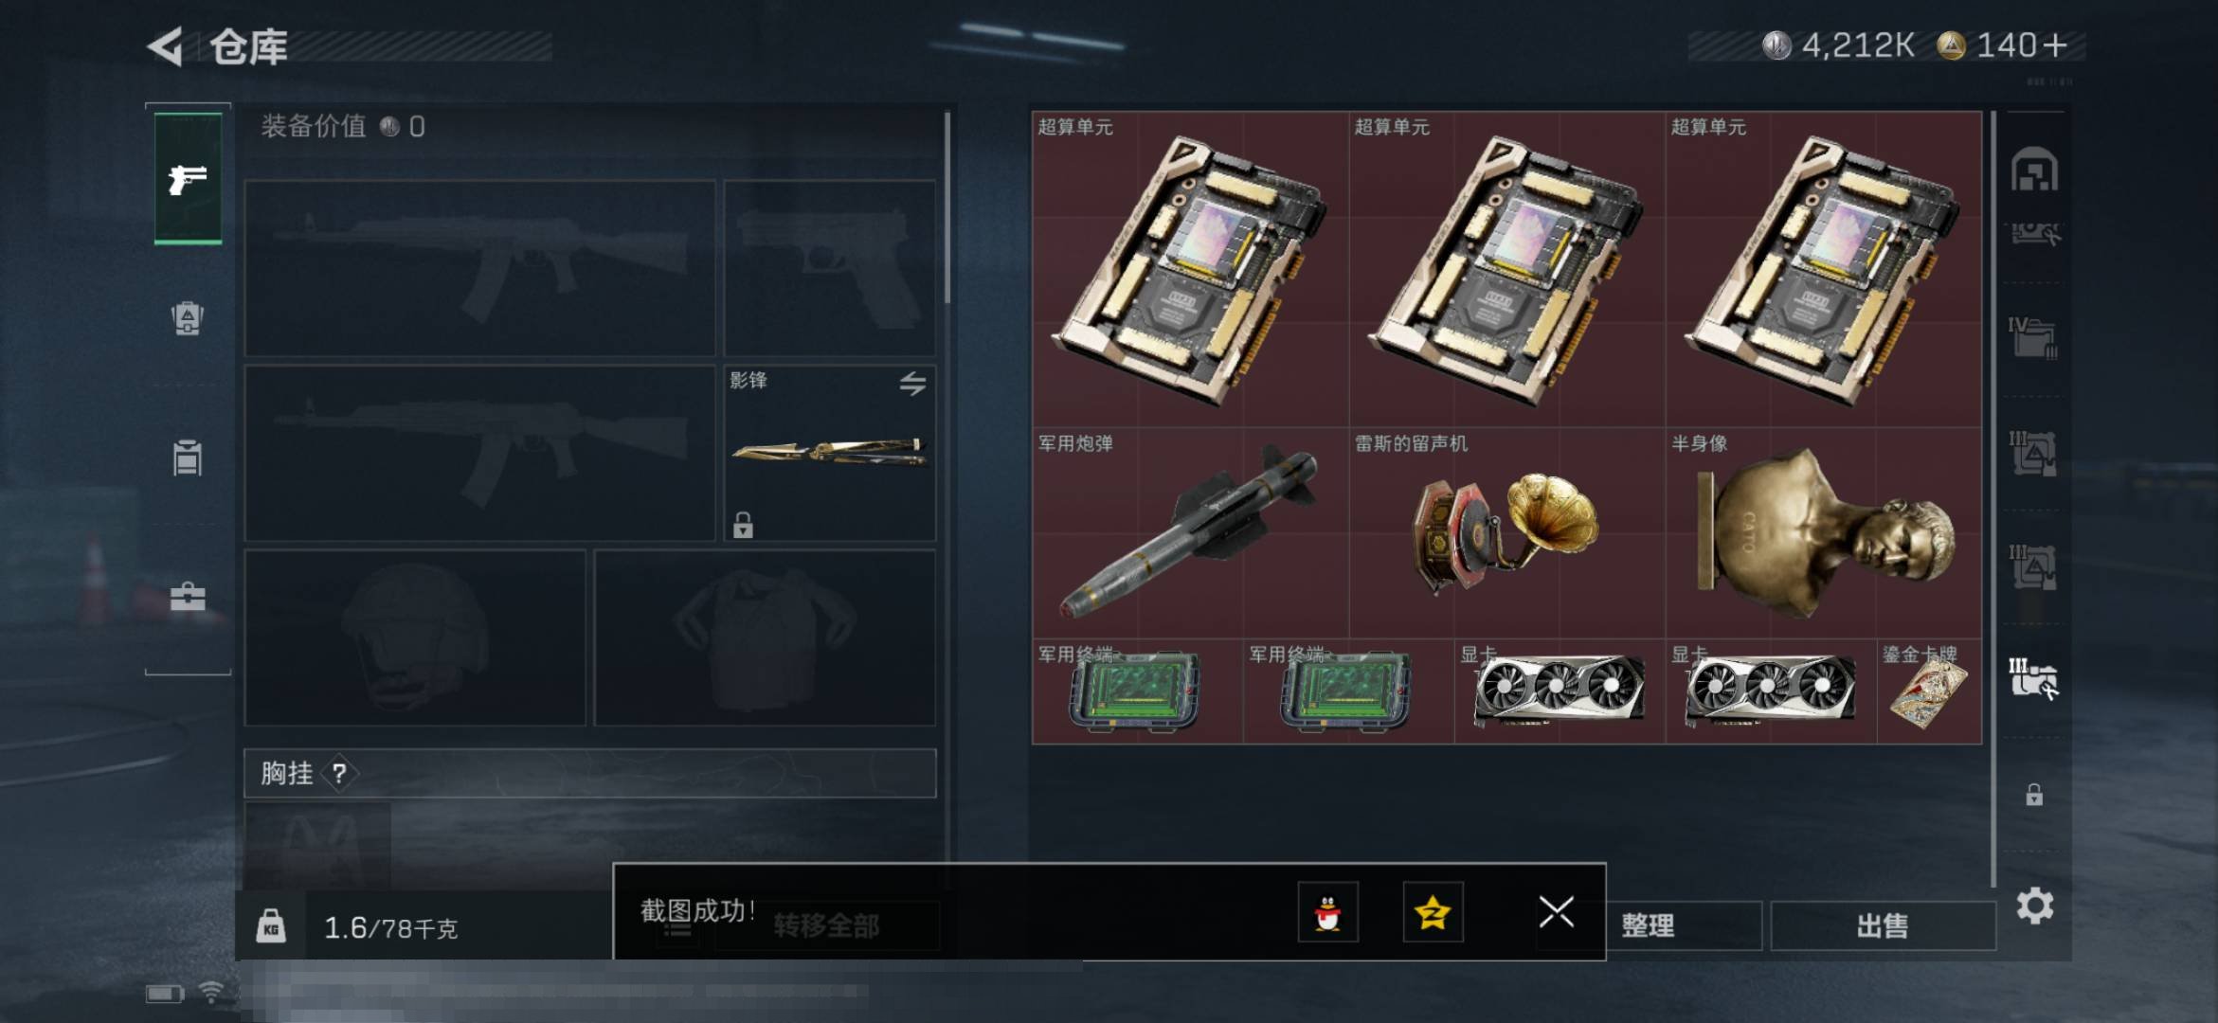Viewport: 2218px width, 1023px height.
Task: Select the active level III storage box
Action: point(2033,679)
